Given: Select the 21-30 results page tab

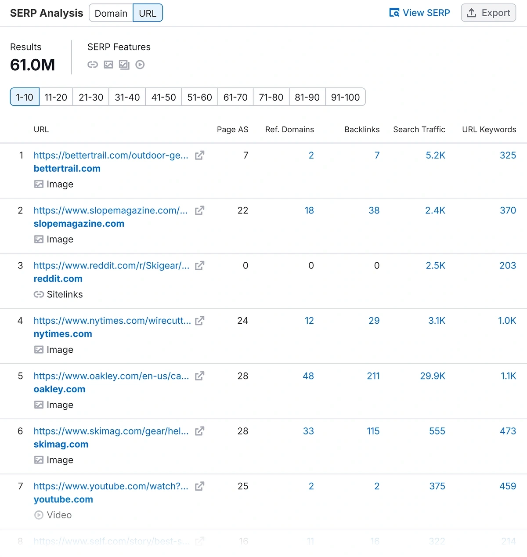Looking at the screenshot, I should tap(91, 97).
